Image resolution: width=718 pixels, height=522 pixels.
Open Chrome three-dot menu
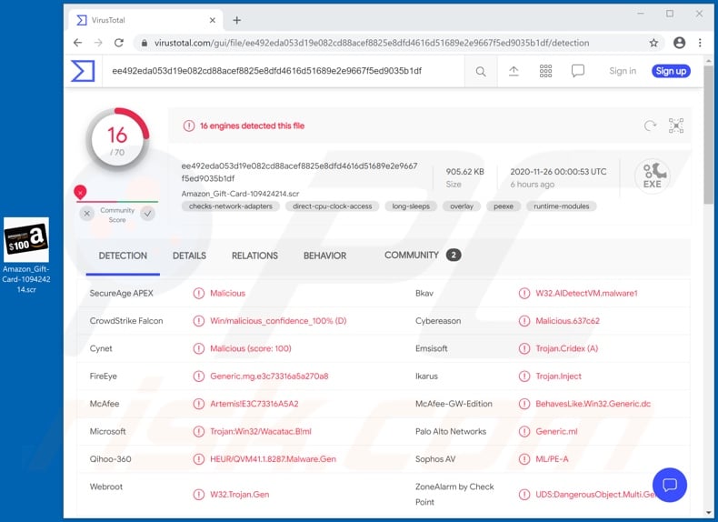[700, 43]
